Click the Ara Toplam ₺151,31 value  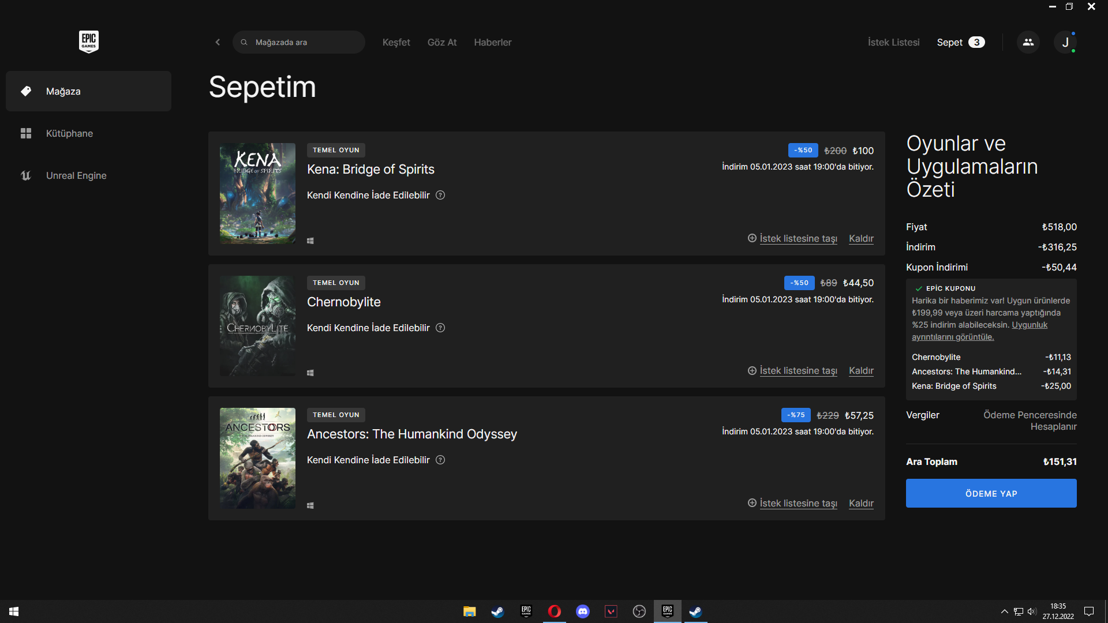tap(1060, 461)
